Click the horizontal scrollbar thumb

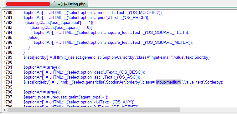tap(94, 110)
